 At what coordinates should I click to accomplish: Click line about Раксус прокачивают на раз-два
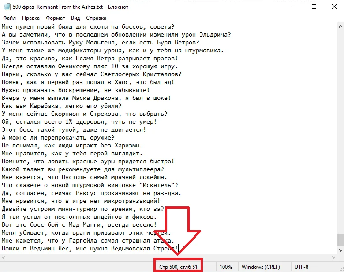tap(91, 193)
